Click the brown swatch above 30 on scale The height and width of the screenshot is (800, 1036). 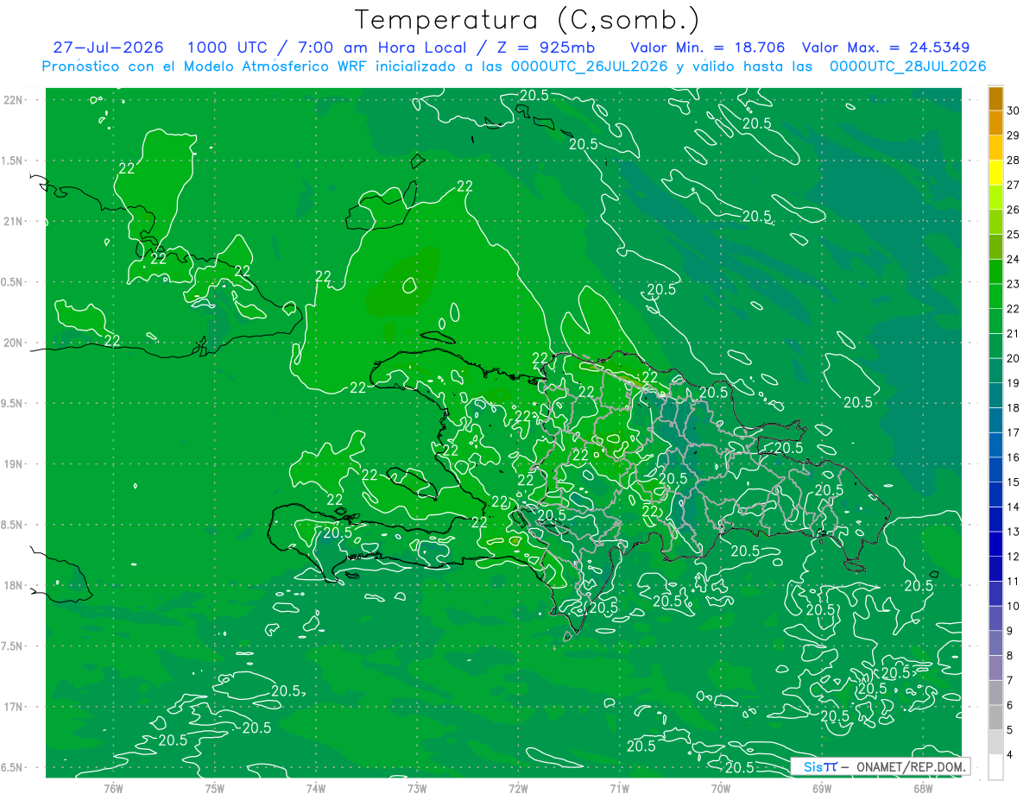pyautogui.click(x=995, y=98)
